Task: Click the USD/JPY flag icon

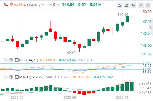Action: coord(6,4)
